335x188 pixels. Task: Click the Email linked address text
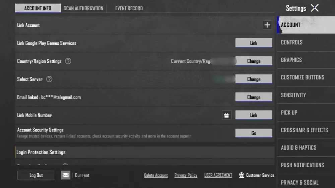click(x=49, y=97)
